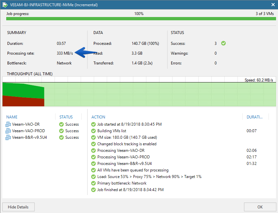Screen dimensions: 278x213
Task: Click the '3 of 3 VMs' text
Action: point(265,14)
